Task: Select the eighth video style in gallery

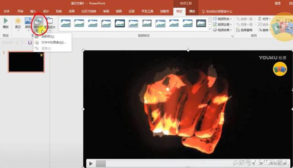Action: point(160,23)
